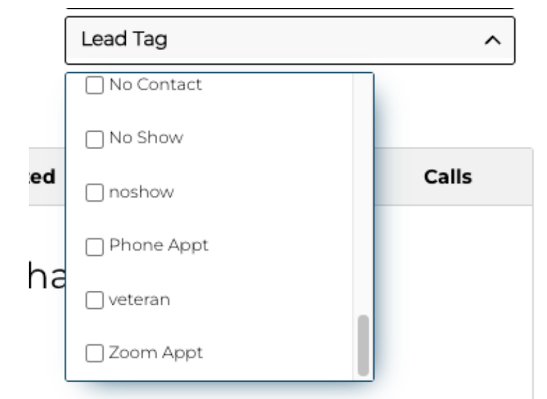Tick the No Show checkbox
This screenshot has height=399, width=547.
pos(96,139)
